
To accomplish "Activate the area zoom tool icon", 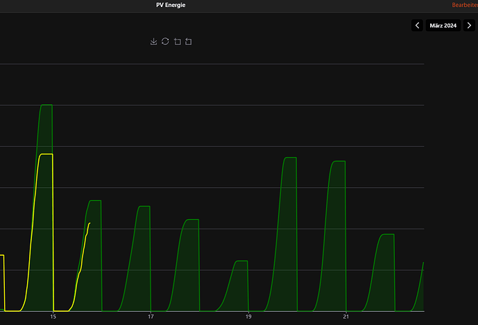I will (178, 42).
